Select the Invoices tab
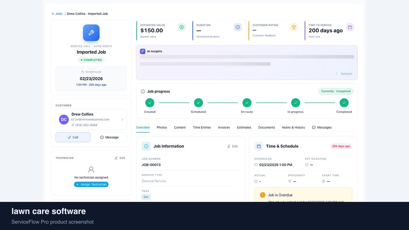Image resolution: width=409 pixels, height=230 pixels. pyautogui.click(x=224, y=127)
